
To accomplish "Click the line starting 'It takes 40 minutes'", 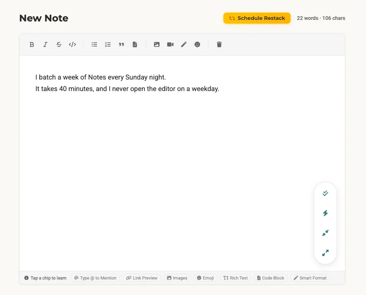I will point(127,89).
